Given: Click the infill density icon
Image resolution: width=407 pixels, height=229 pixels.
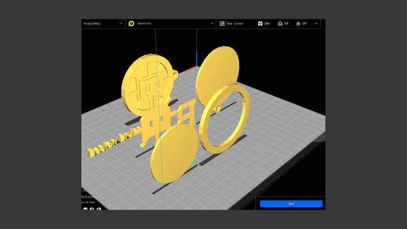Looking at the screenshot, I should (x=260, y=23).
